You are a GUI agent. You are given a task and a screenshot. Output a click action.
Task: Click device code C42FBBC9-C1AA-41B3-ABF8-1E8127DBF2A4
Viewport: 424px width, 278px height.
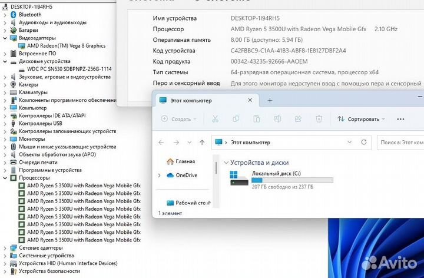pos(288,51)
